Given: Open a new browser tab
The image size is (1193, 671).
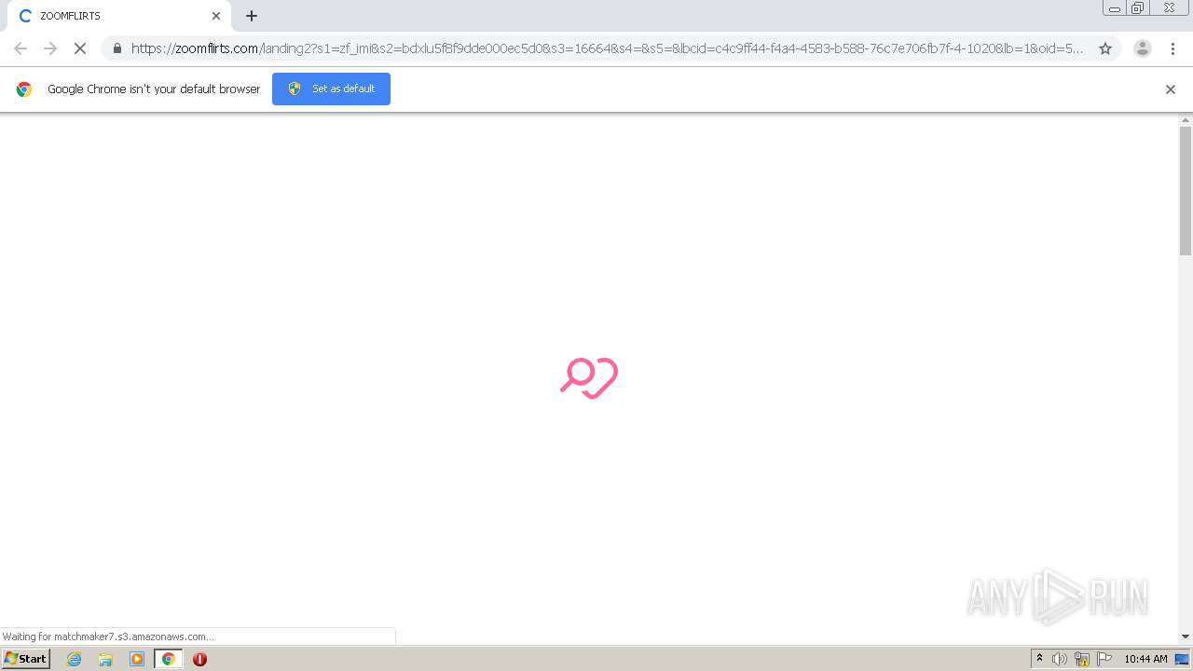Looking at the screenshot, I should (x=252, y=16).
